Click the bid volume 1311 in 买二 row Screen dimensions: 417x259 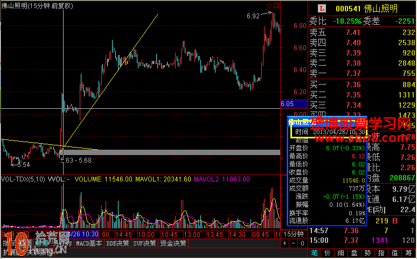coord(407,95)
